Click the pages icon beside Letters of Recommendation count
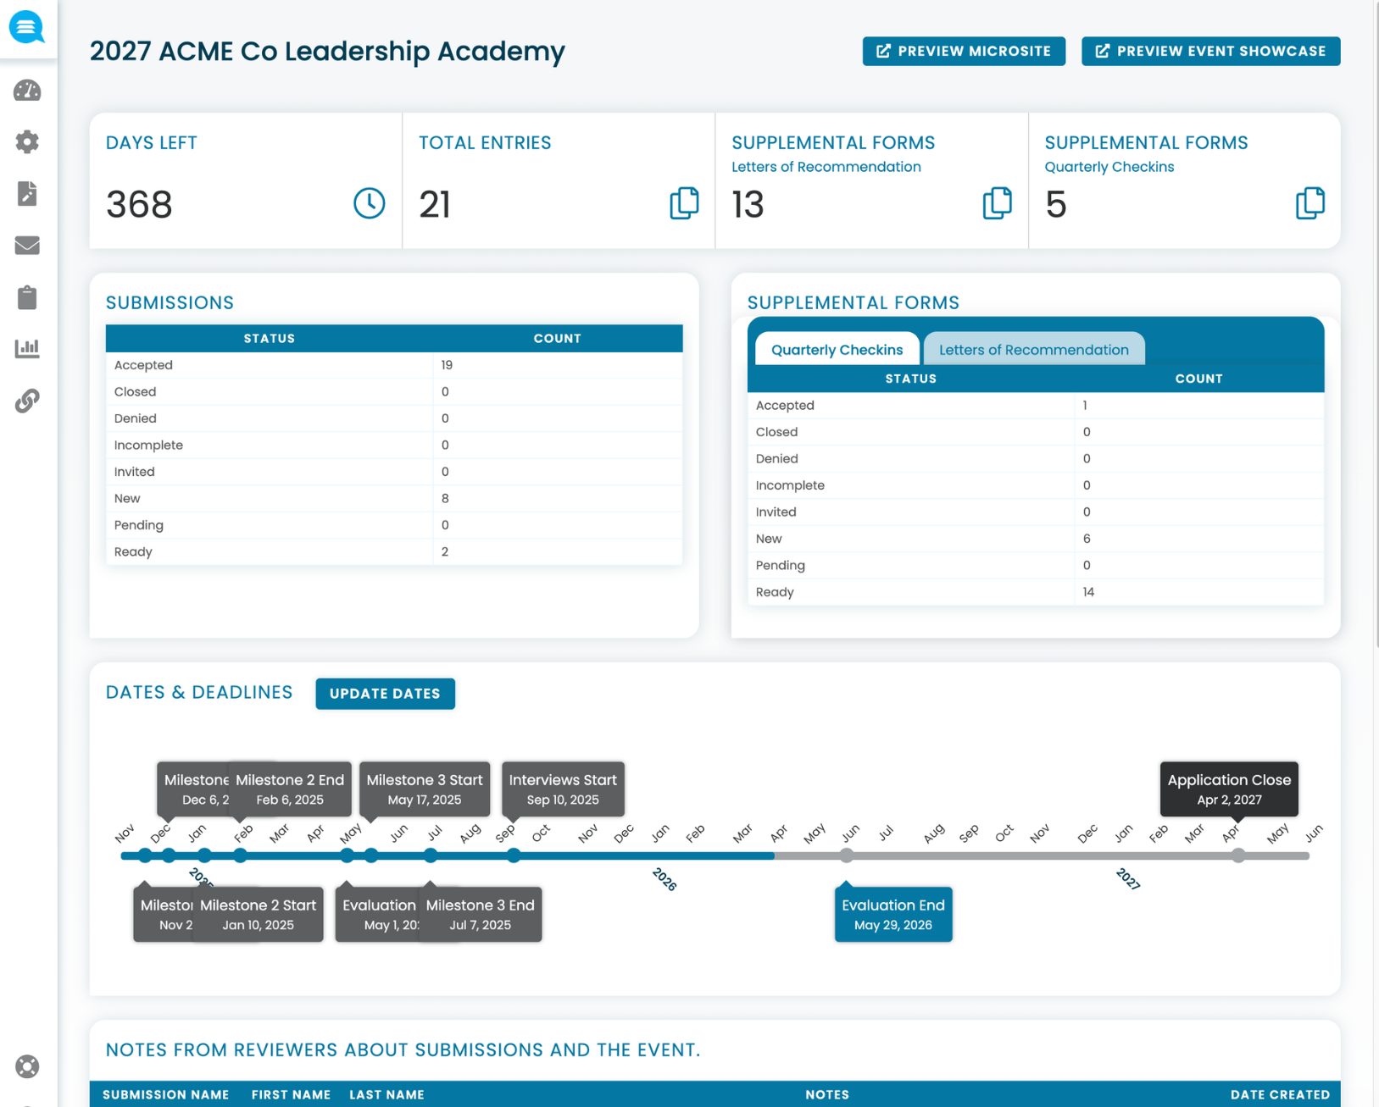This screenshot has width=1379, height=1107. 998,203
